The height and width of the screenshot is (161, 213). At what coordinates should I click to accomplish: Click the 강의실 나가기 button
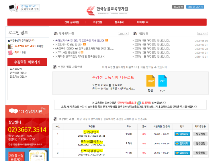tap(195, 7)
